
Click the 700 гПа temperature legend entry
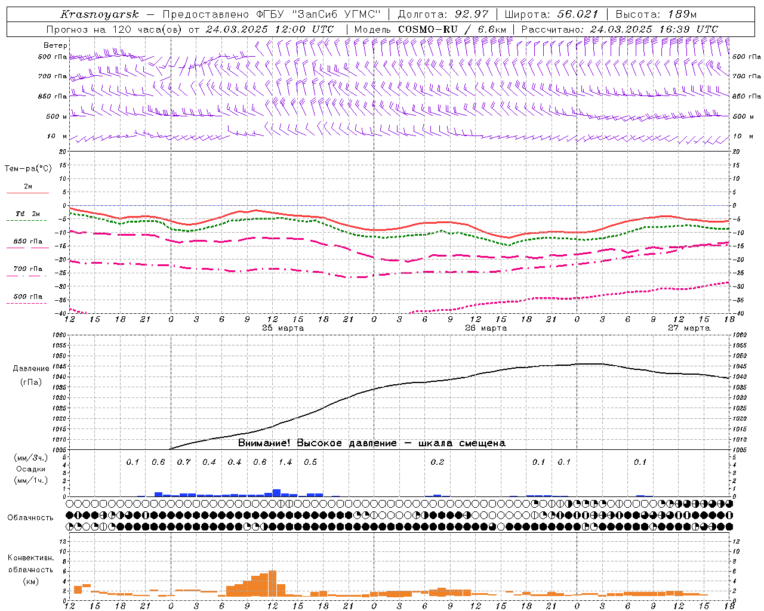(28, 269)
